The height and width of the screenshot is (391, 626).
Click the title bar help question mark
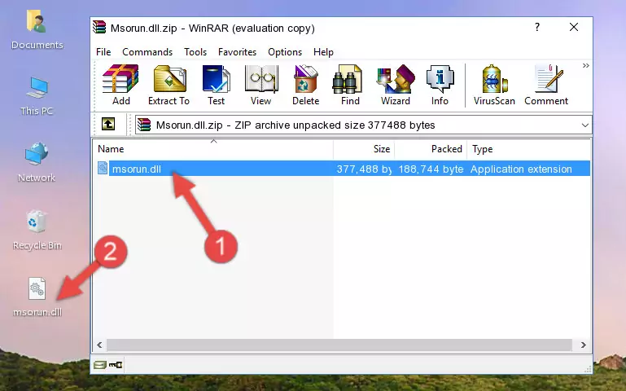pos(537,27)
